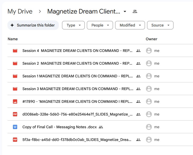Click the Session 4 video file icon
The width and height of the screenshot is (193, 155).
coord(15,51)
